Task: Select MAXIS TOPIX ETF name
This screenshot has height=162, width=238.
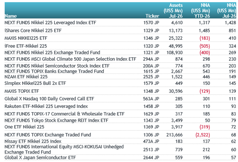Action: coord(22,91)
